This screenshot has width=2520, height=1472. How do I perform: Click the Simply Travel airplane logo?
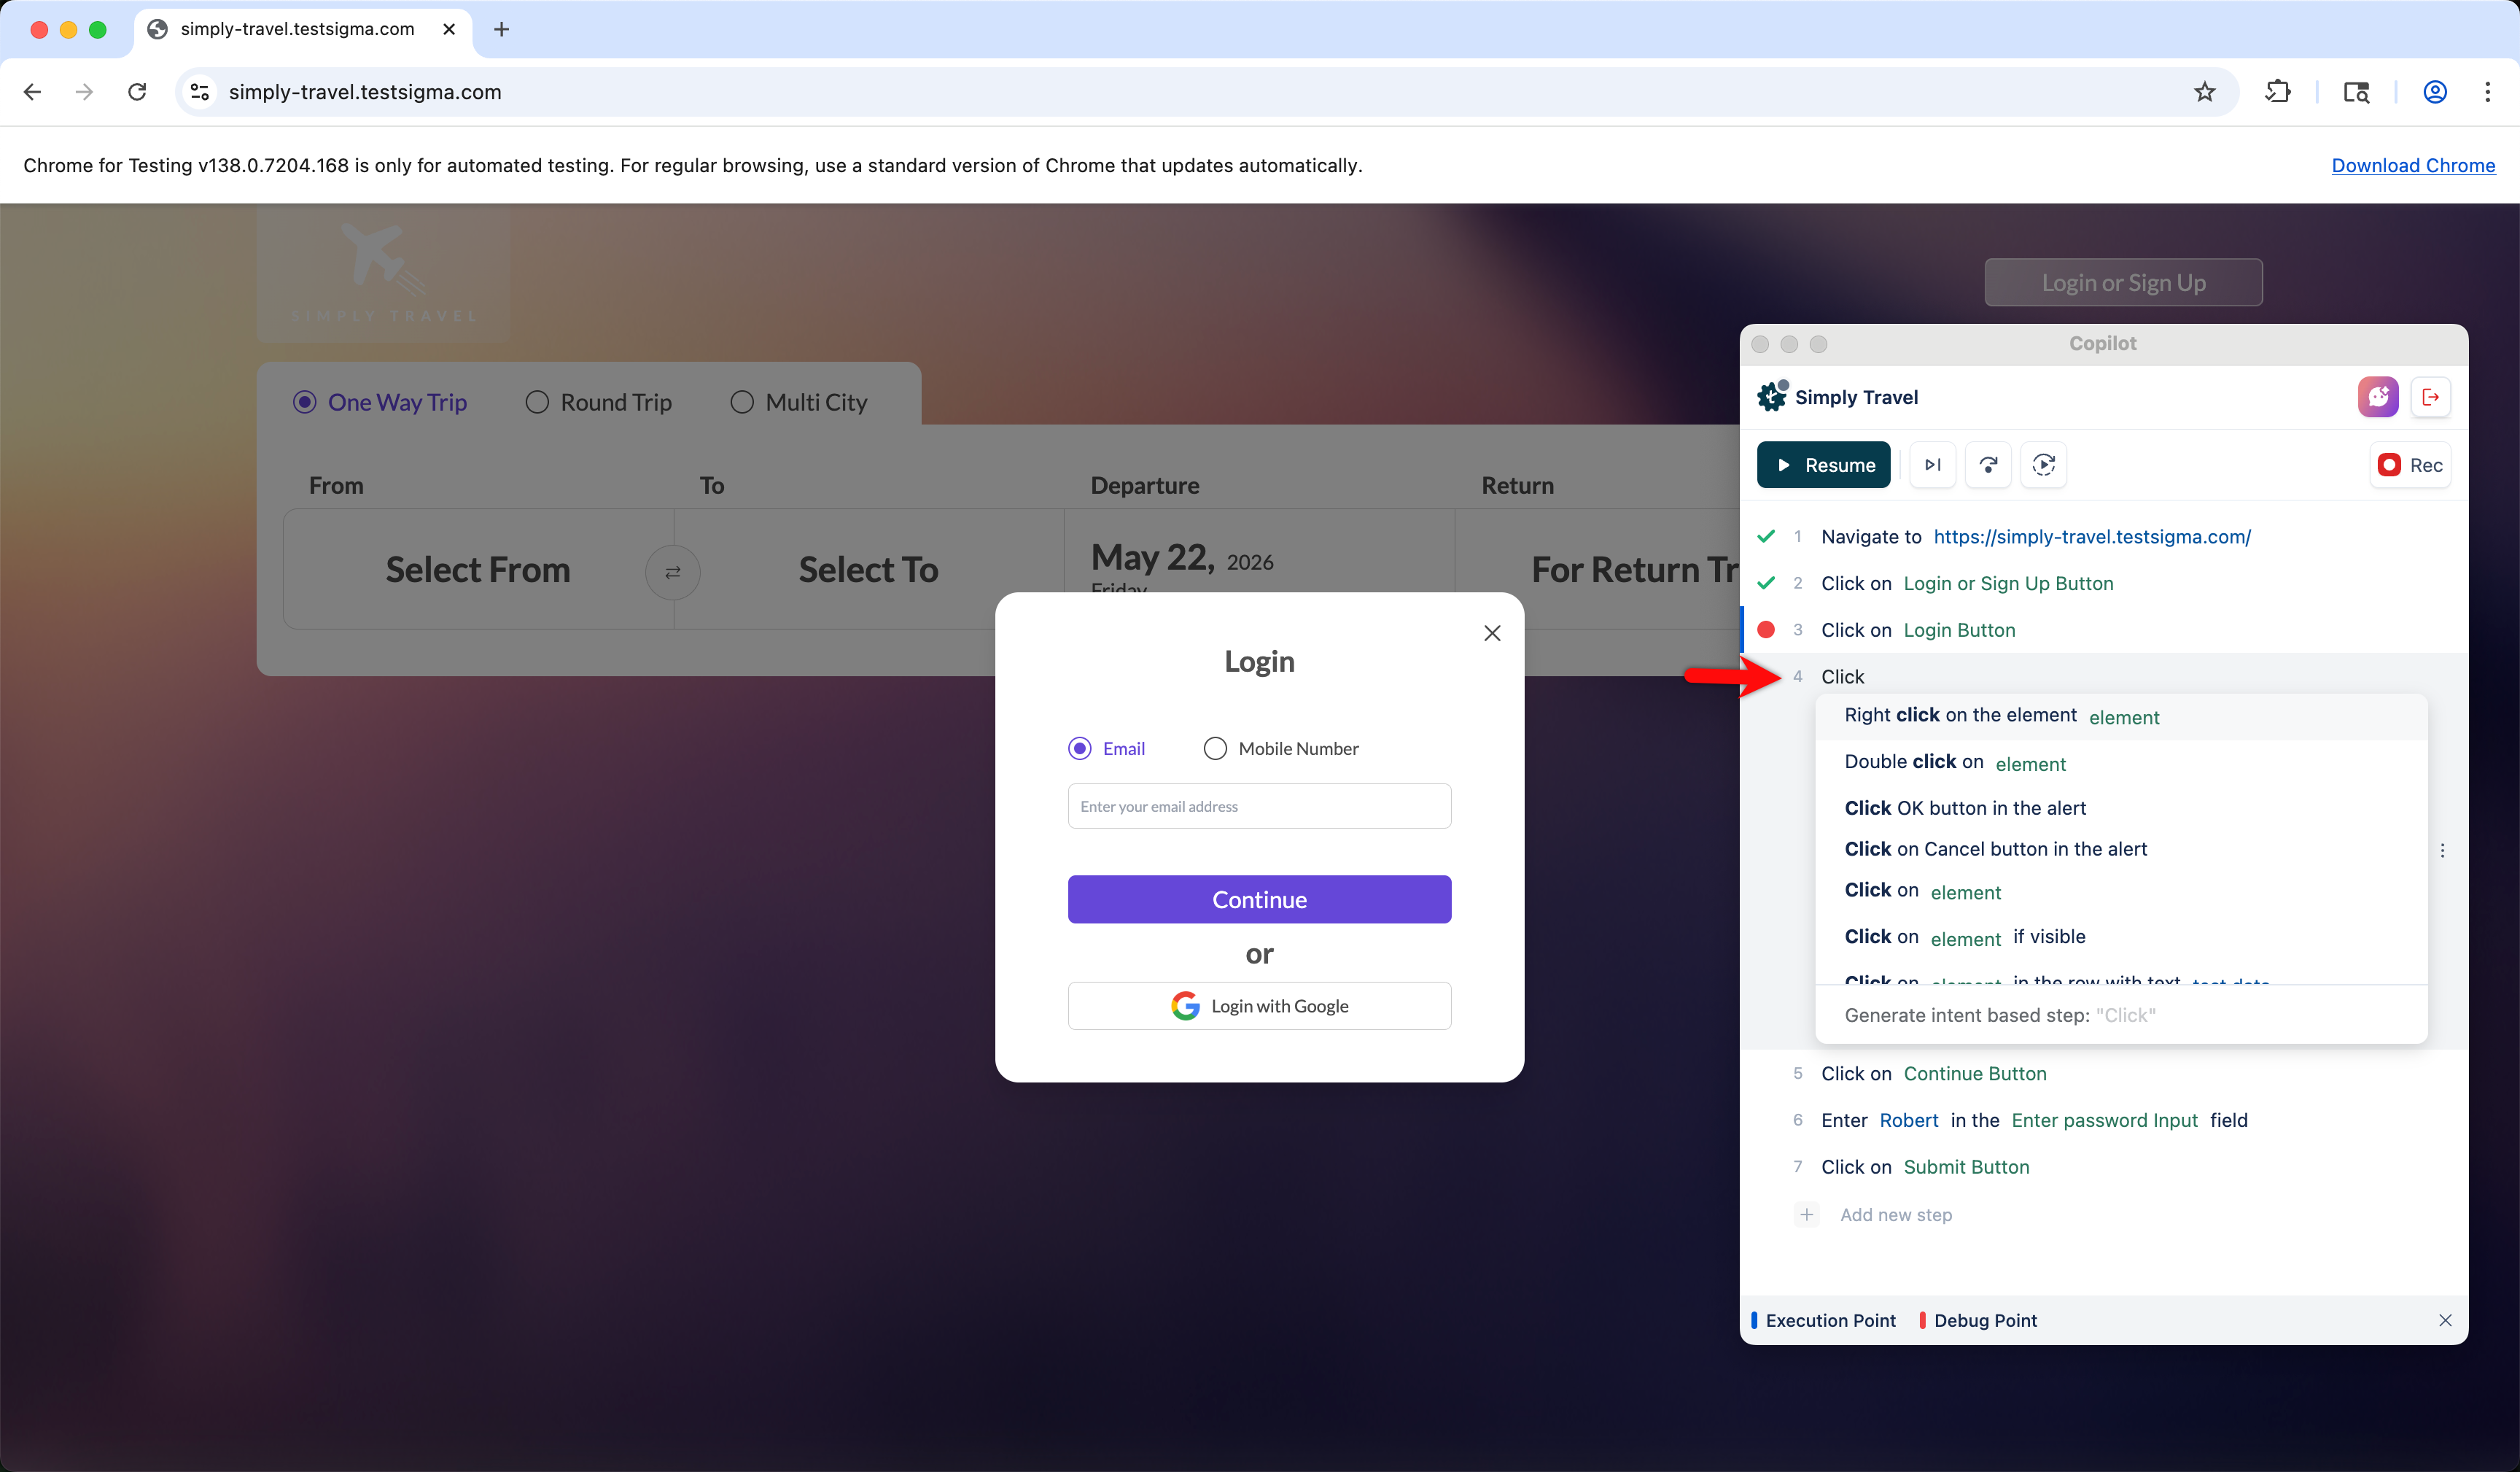click(383, 274)
